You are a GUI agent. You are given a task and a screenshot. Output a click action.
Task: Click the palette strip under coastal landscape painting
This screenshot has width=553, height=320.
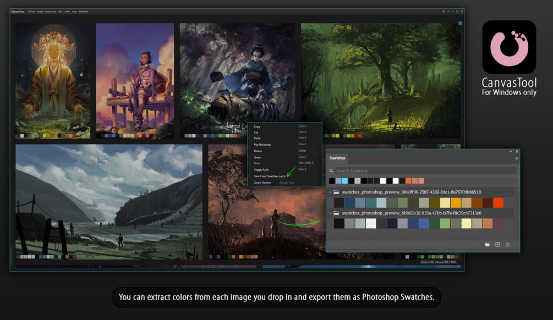click(47, 257)
